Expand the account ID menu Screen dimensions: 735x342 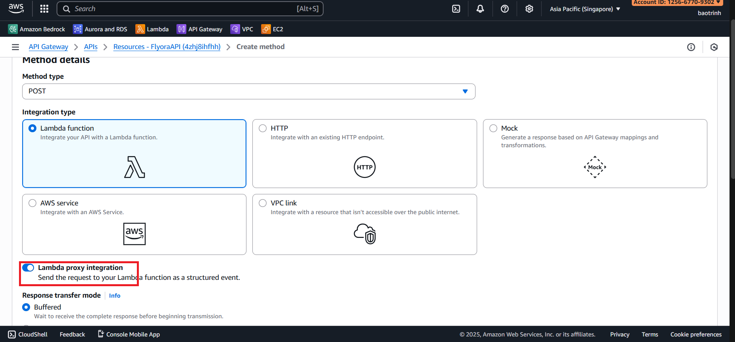tap(677, 2)
